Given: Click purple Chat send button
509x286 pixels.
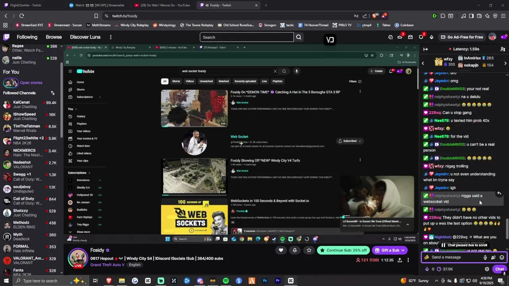Looking at the screenshot, I should click(x=499, y=269).
